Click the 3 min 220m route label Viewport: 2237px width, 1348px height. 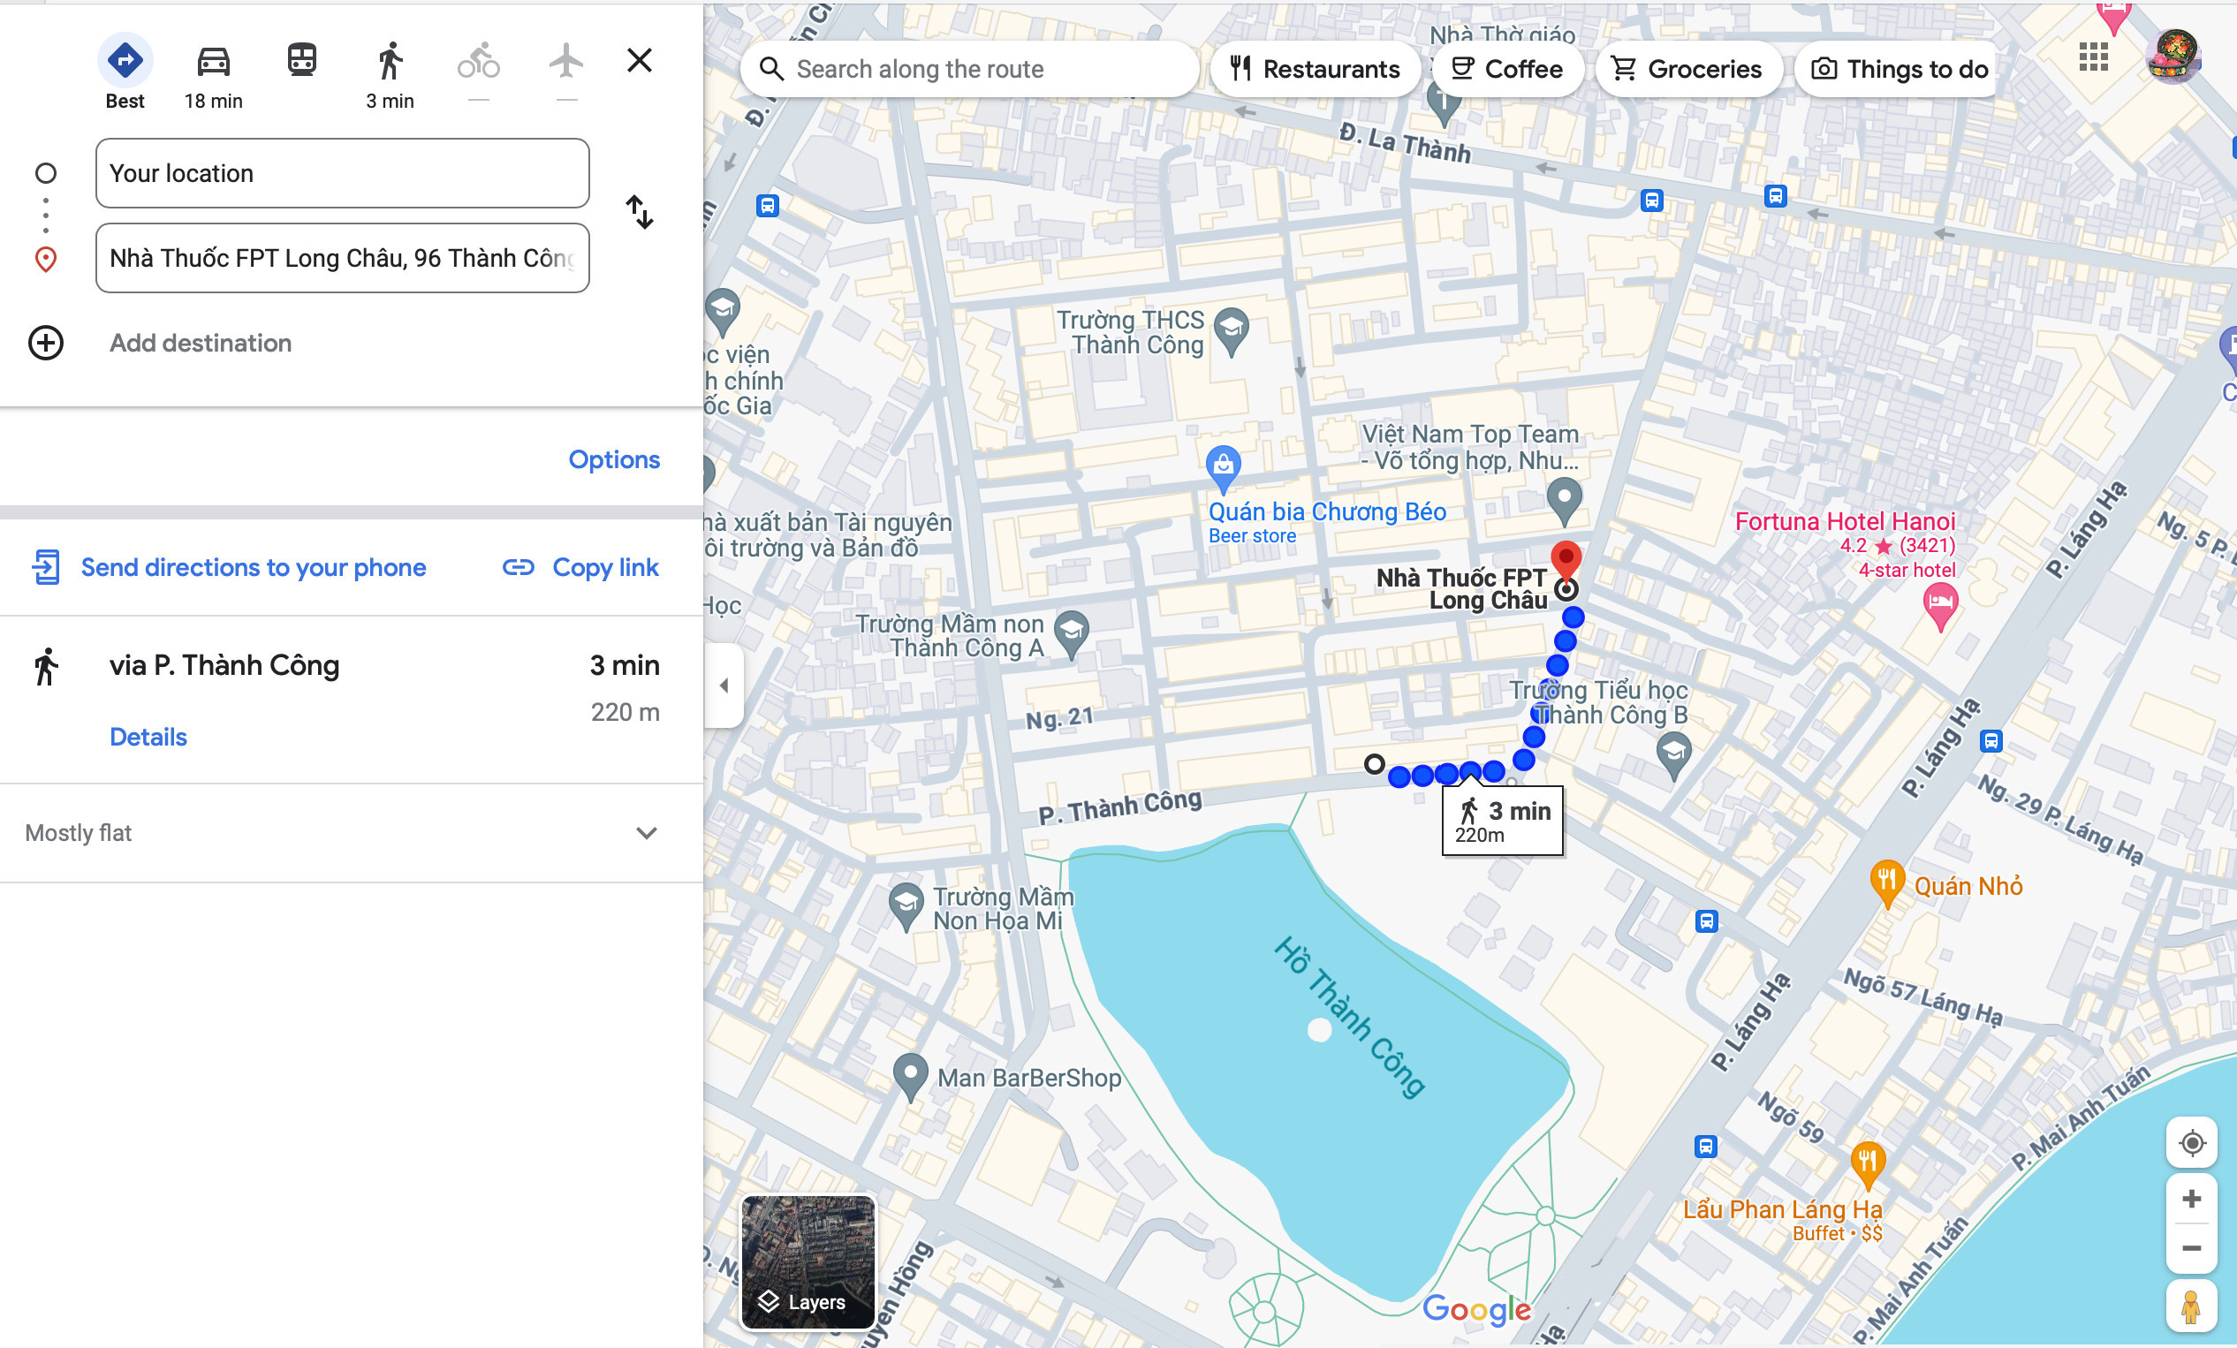pos(1503,821)
